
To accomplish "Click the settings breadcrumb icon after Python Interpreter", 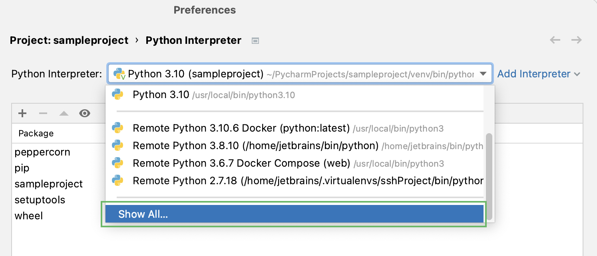I will click(x=255, y=40).
